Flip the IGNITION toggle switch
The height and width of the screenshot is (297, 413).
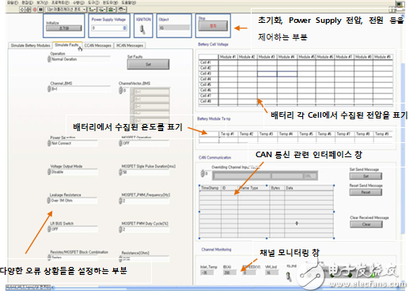click(x=142, y=29)
